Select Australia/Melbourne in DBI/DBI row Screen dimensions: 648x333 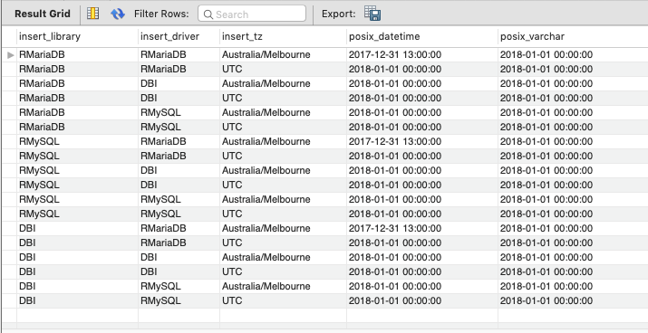(x=283, y=257)
